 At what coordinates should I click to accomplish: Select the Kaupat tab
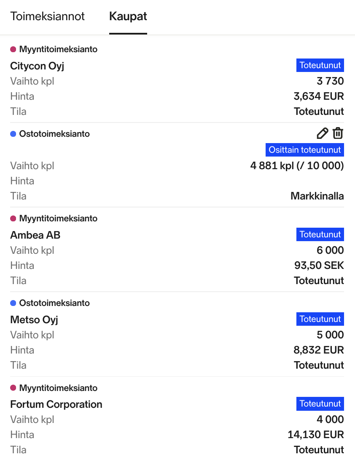(128, 16)
